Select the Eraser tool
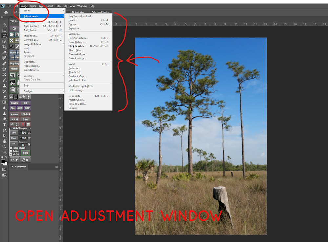 (x=4, y=97)
